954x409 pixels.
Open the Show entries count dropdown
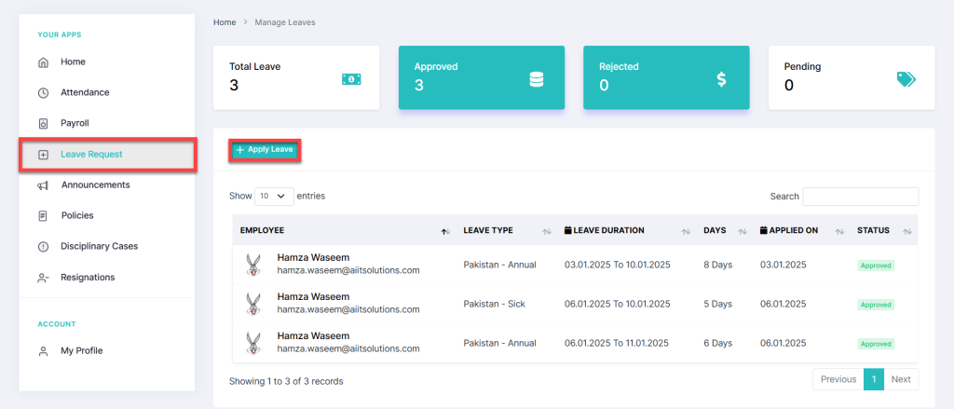point(274,196)
